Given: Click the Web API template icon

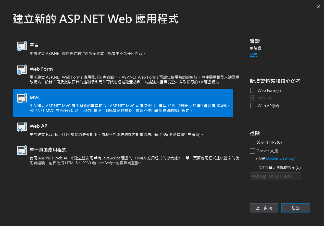Looking at the screenshot, I should (x=22, y=127).
